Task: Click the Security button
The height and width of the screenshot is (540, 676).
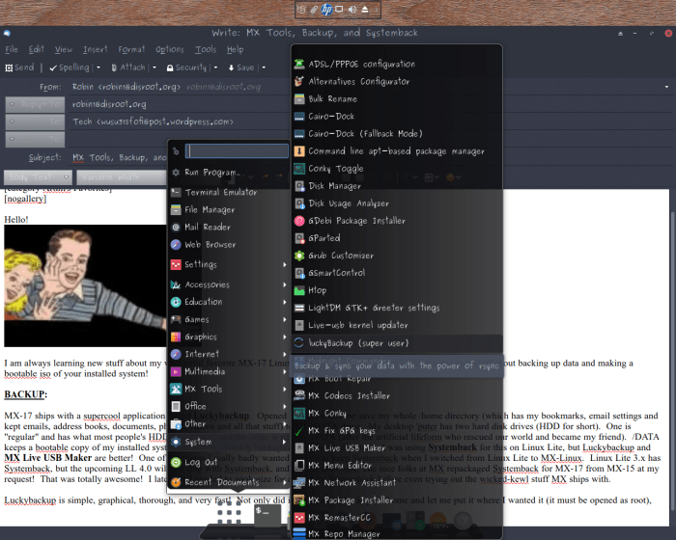Action: [x=186, y=67]
